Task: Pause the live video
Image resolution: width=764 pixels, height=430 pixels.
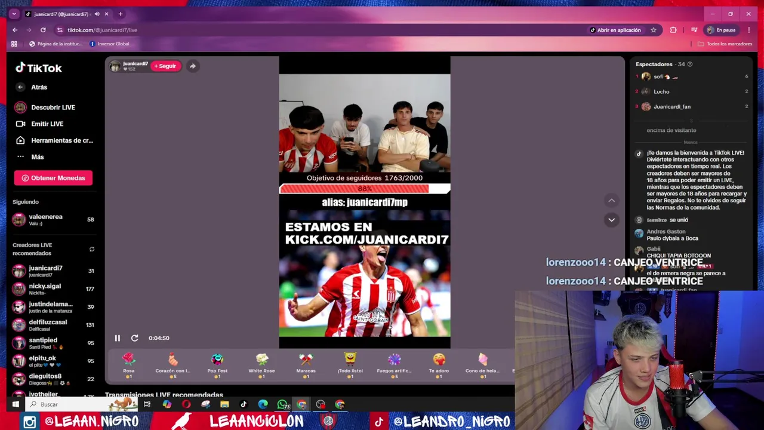Action: [118, 338]
